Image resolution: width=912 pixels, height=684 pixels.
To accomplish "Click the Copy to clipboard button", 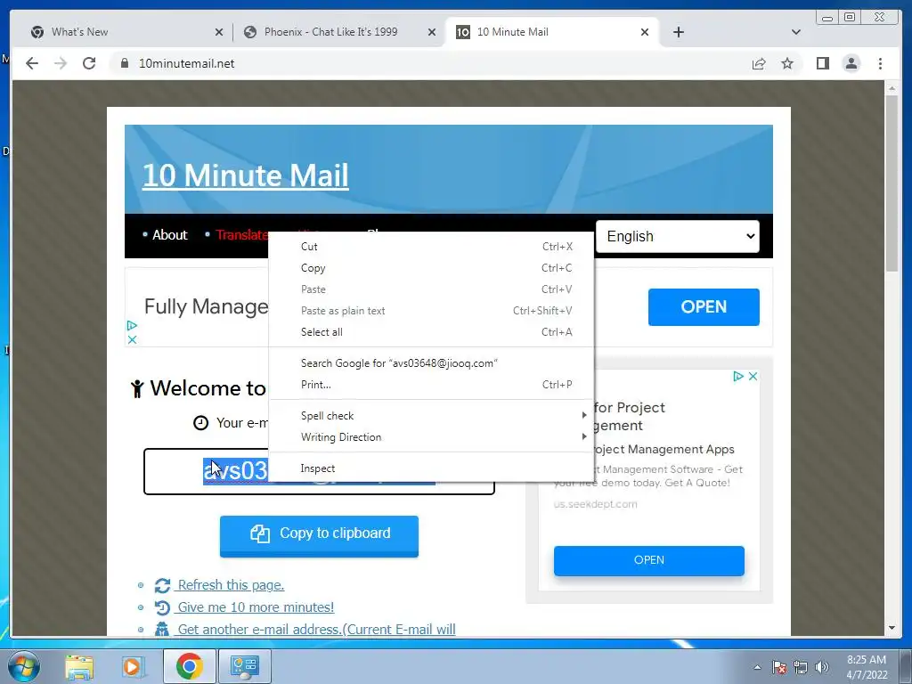I will (x=319, y=535).
